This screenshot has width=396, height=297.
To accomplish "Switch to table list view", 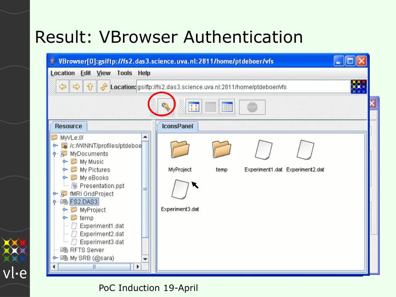I will [227, 107].
